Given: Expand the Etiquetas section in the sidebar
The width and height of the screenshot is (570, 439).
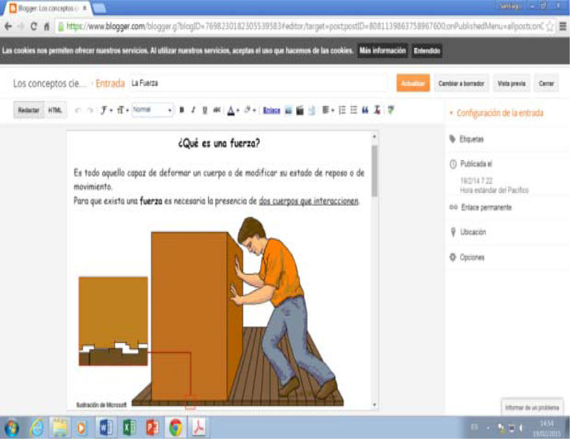Looking at the screenshot, I should tap(471, 139).
